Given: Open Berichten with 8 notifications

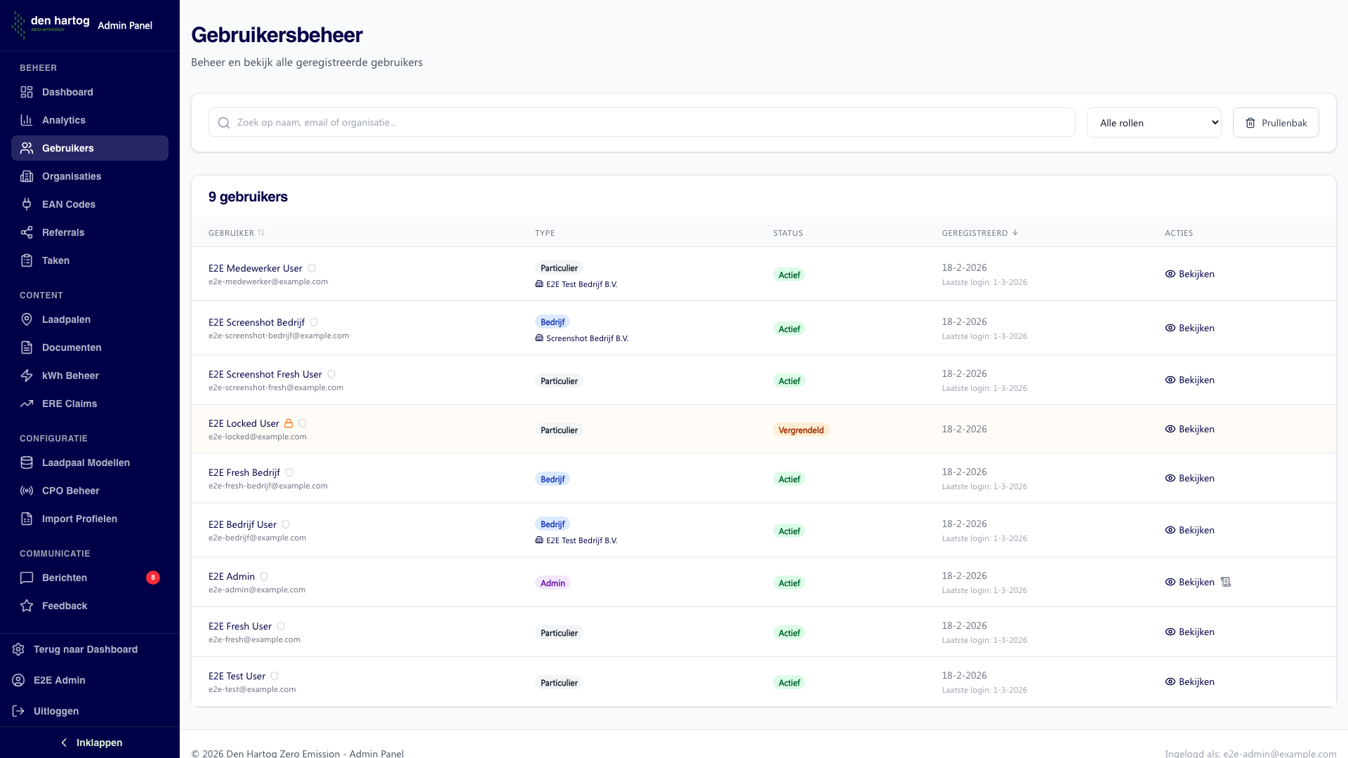Looking at the screenshot, I should [65, 578].
